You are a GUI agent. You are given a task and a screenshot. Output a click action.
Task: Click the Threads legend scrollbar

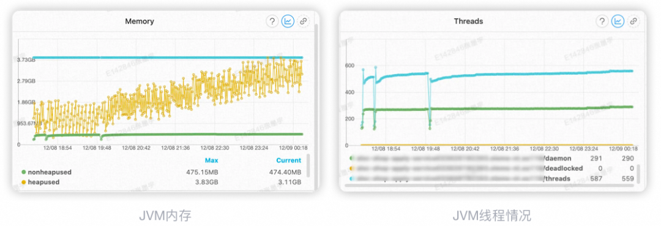638,174
